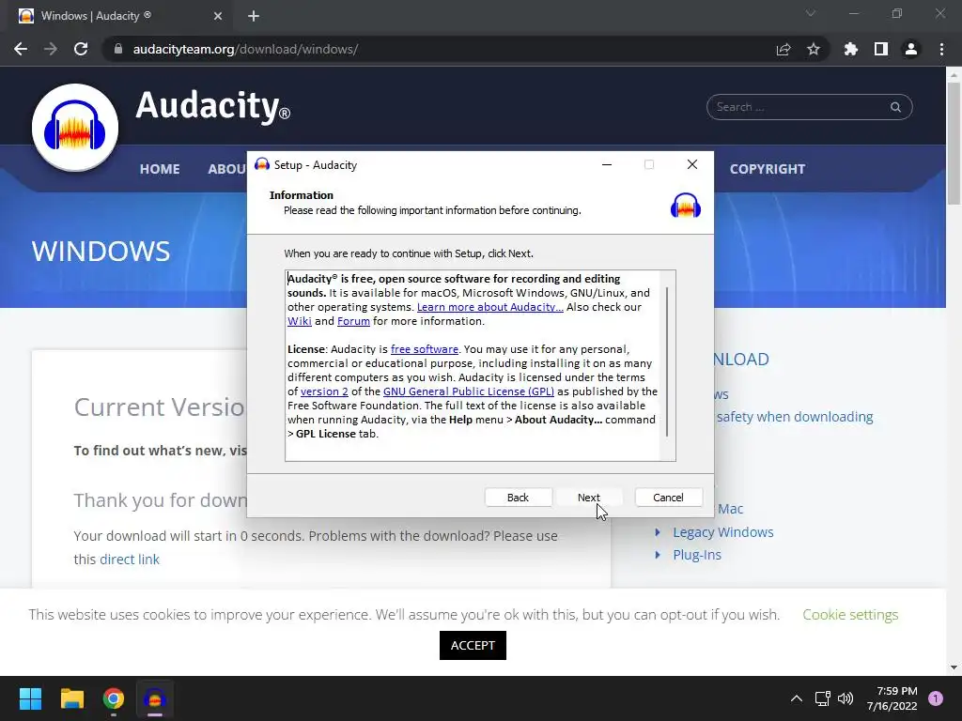The height and width of the screenshot is (721, 962).
Task: Open the GNU General Public License (GPL) link
Action: pyautogui.click(x=469, y=391)
